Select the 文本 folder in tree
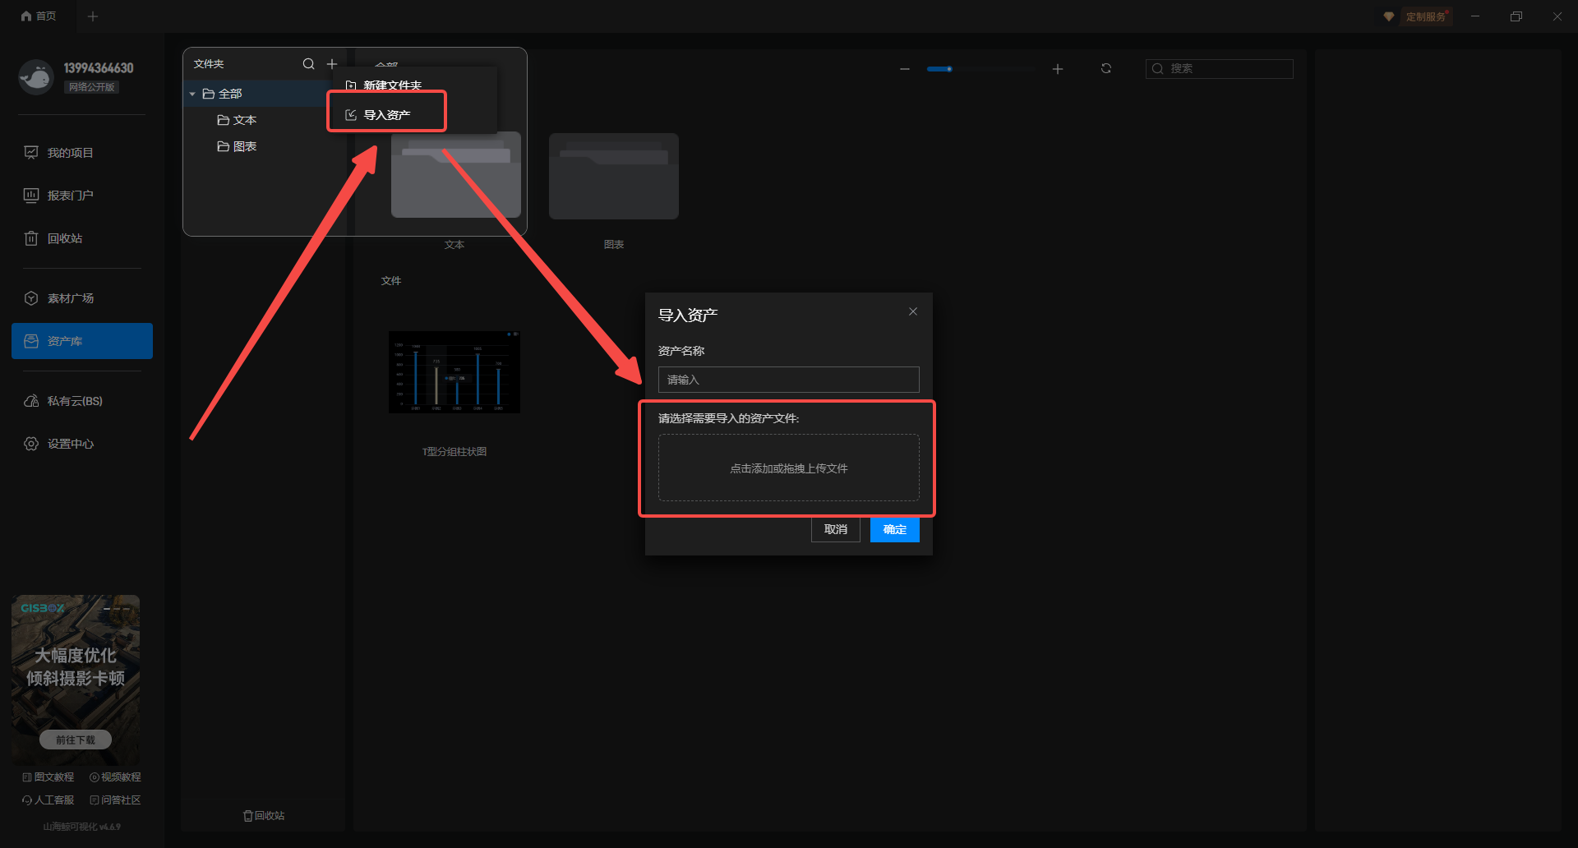 pos(244,120)
